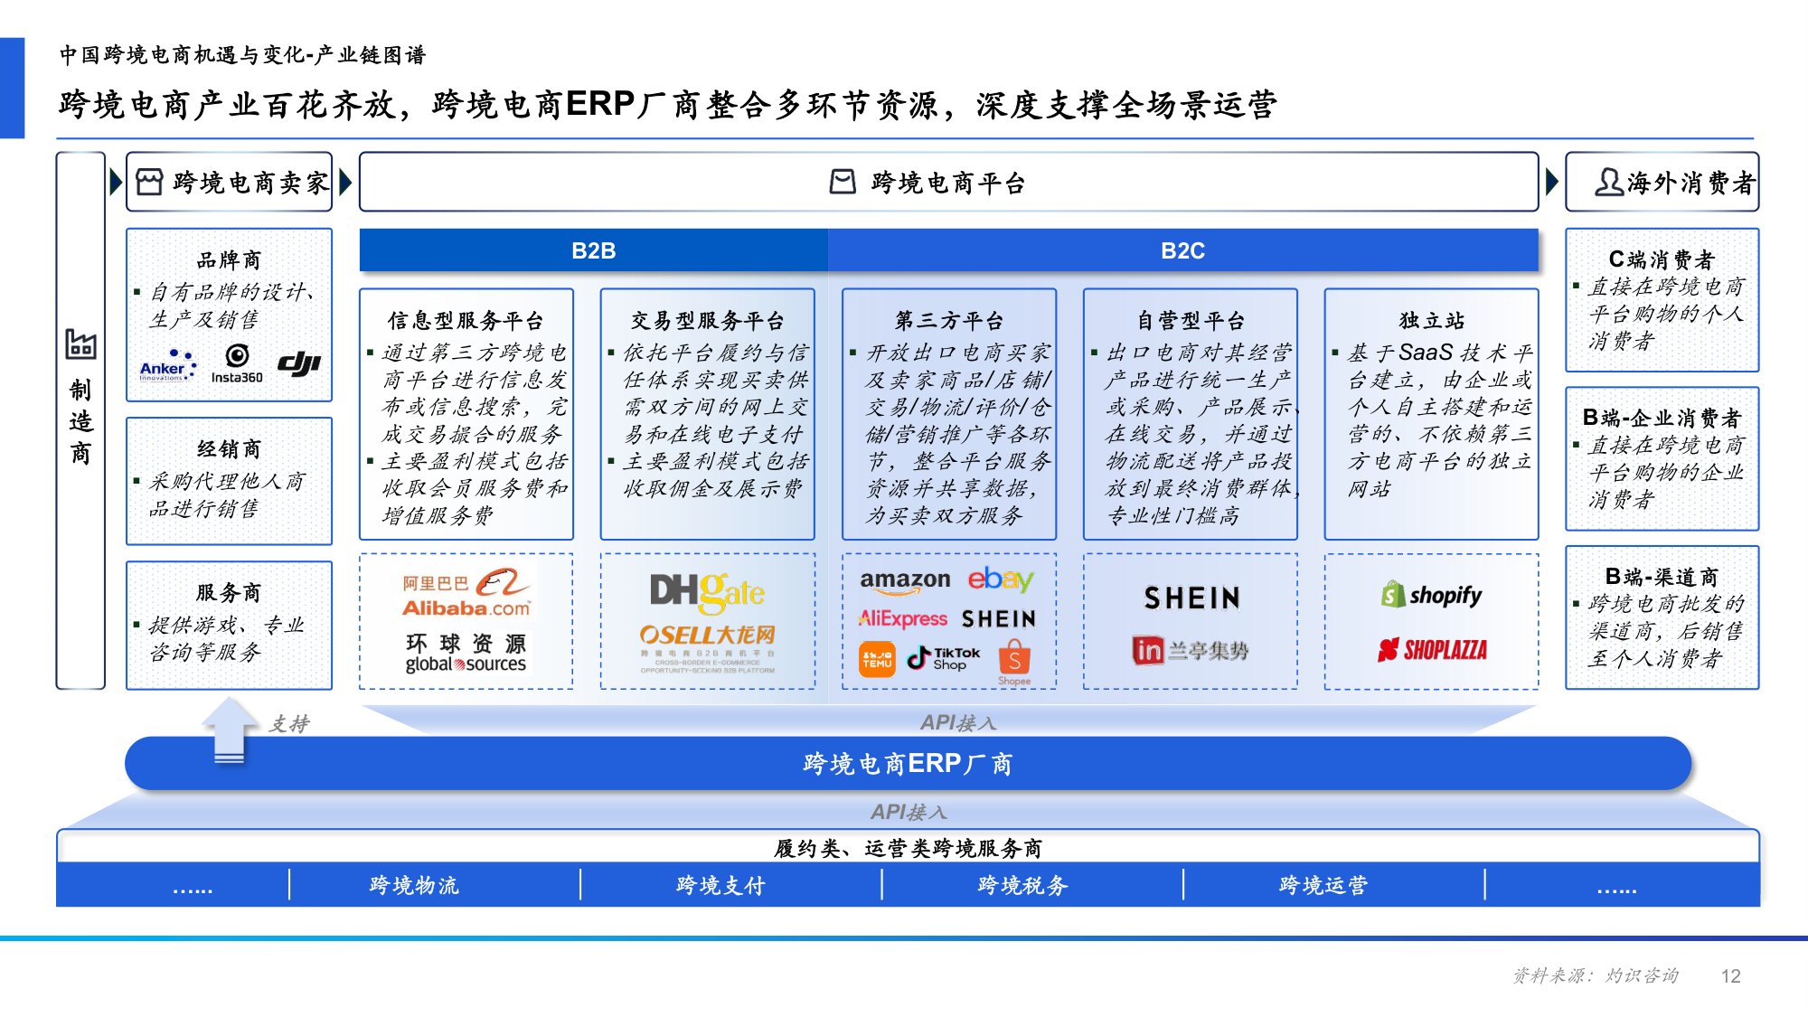Image resolution: width=1808 pixels, height=1017 pixels.
Task: Click the upward 支持 arrow
Action: (230, 730)
